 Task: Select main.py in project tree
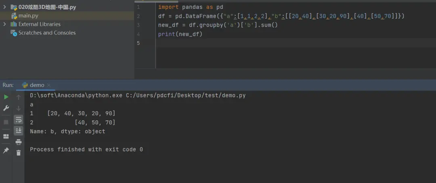(x=28, y=16)
